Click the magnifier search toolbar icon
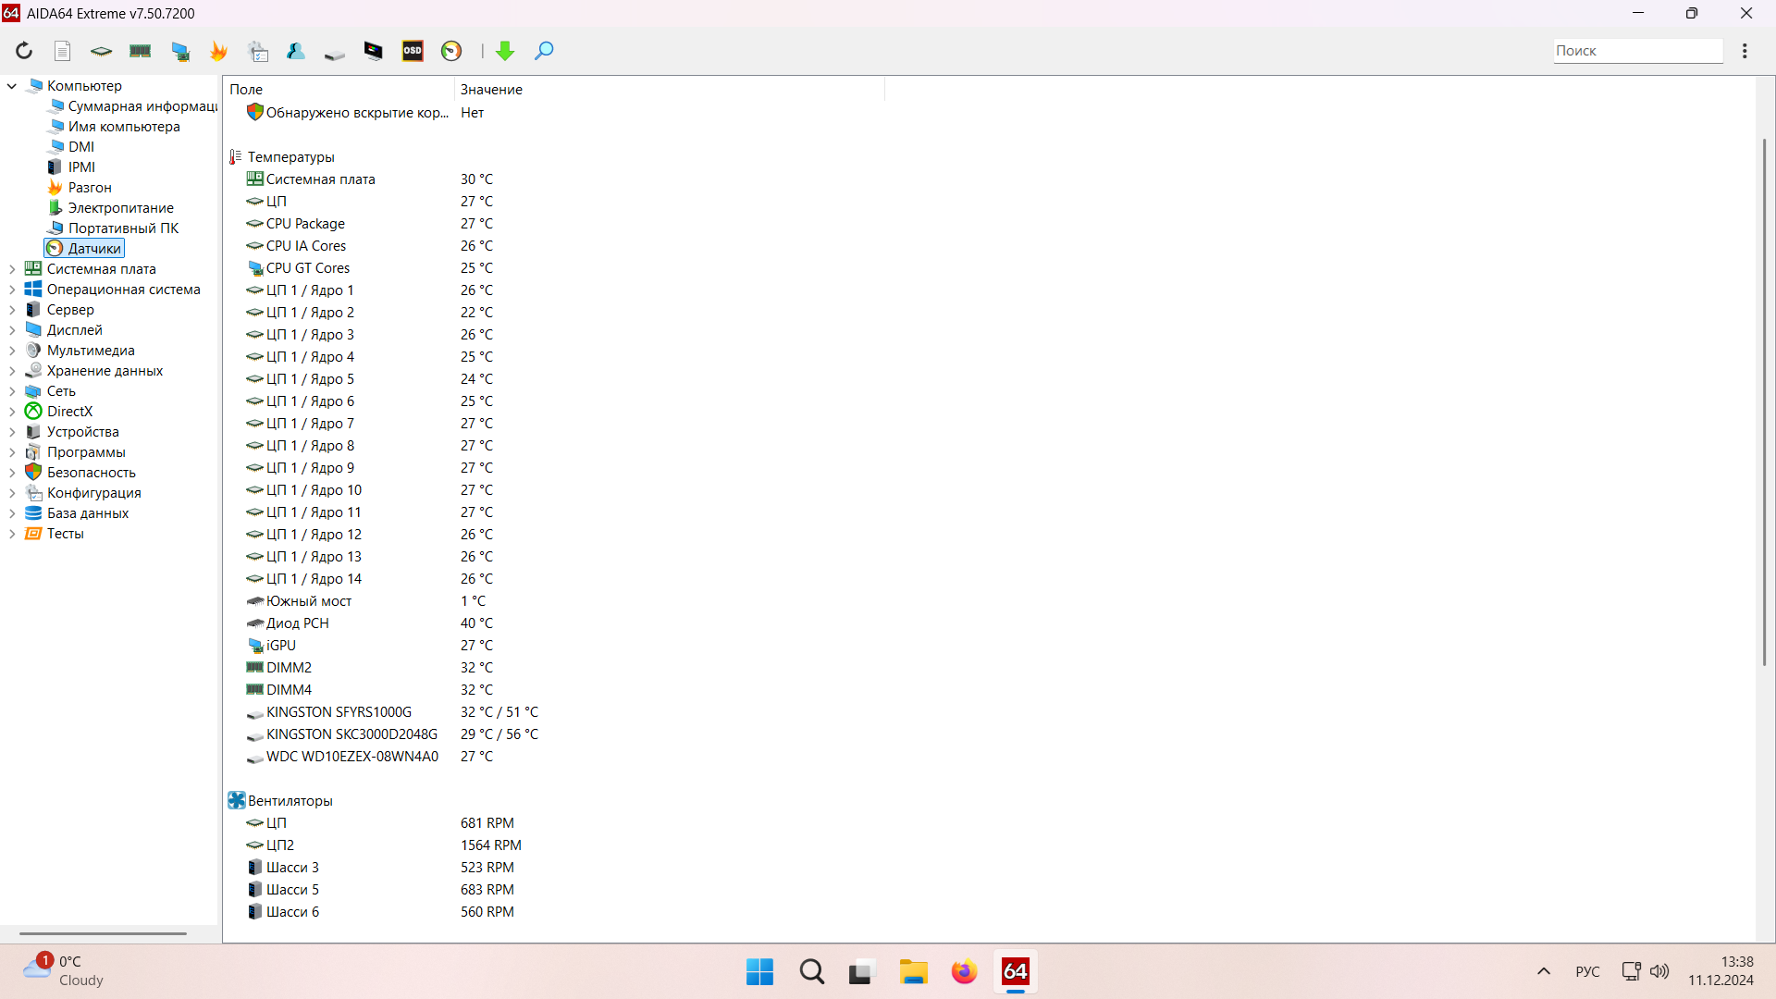This screenshot has height=999, width=1776. click(544, 51)
